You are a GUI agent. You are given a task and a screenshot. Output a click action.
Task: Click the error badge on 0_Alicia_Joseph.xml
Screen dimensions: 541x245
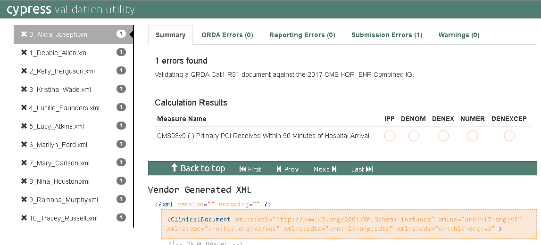click(x=121, y=34)
